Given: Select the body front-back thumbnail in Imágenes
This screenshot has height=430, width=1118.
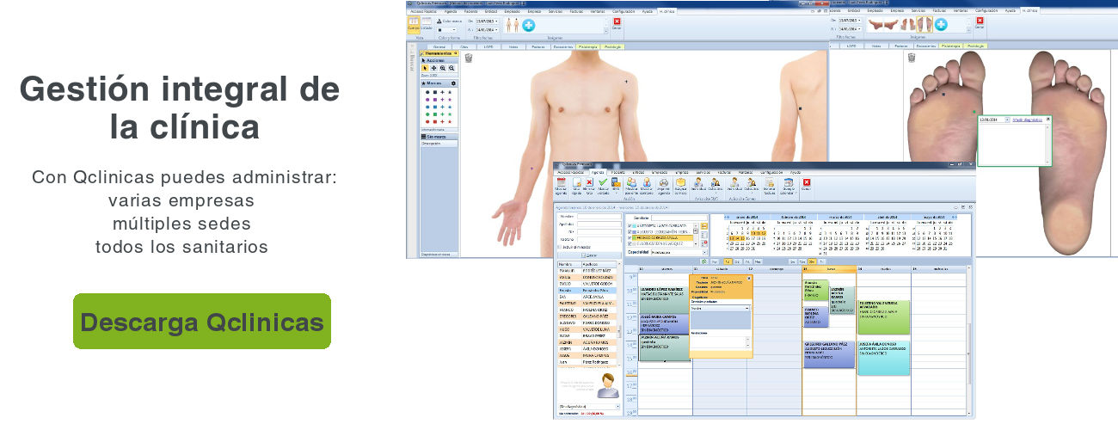Looking at the screenshot, I should 513,25.
